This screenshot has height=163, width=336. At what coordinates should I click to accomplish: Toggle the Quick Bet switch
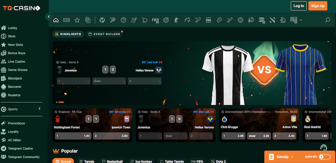coord(325,157)
